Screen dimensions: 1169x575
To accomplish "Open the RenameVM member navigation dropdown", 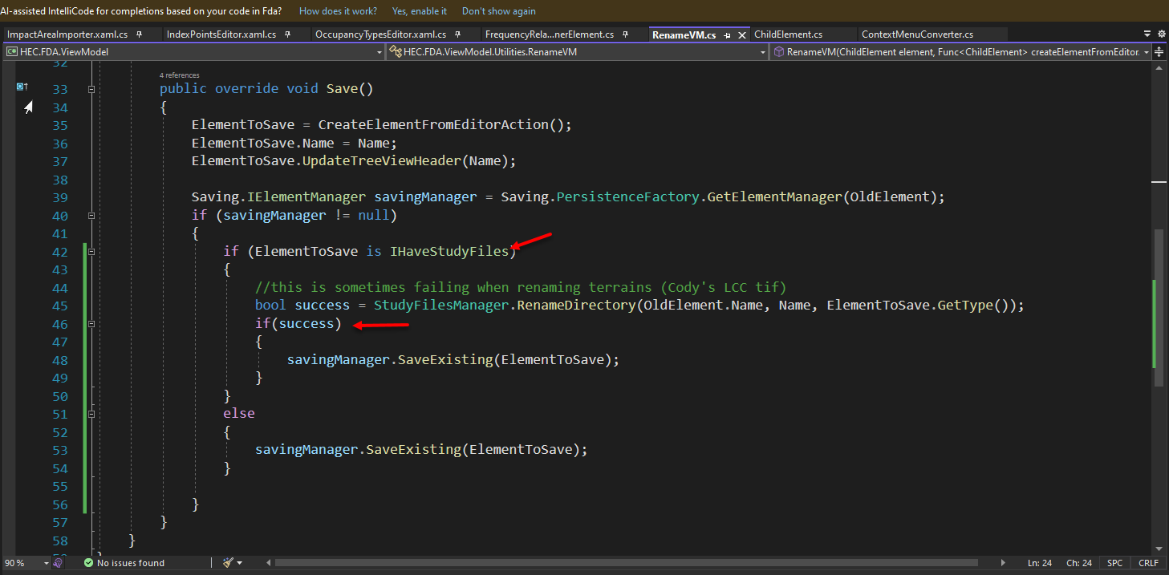I will click(x=1147, y=51).
